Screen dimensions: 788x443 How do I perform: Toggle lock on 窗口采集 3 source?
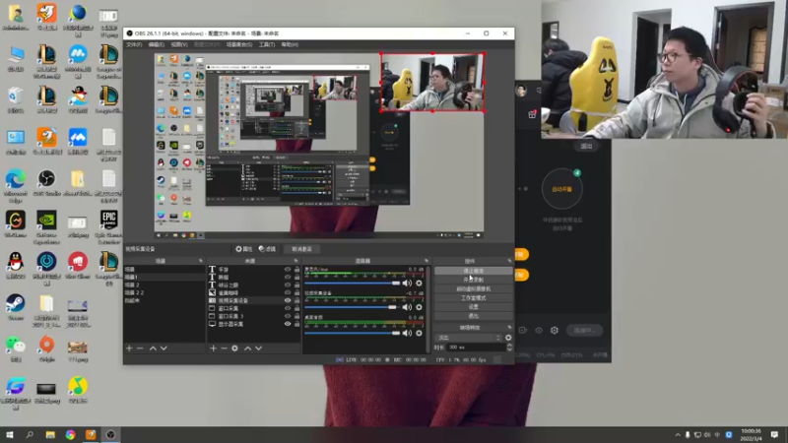(x=297, y=316)
